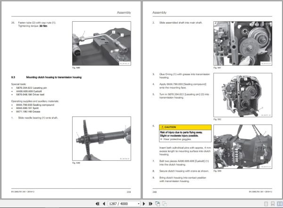Go to the first page
This screenshot has height=208, width=283.
pyautogui.click(x=98, y=204)
